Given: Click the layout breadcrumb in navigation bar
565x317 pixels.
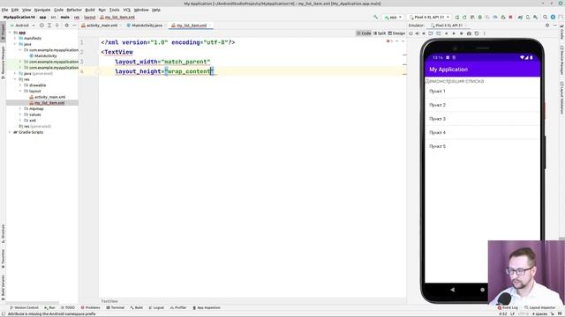Looking at the screenshot, I should (90, 18).
